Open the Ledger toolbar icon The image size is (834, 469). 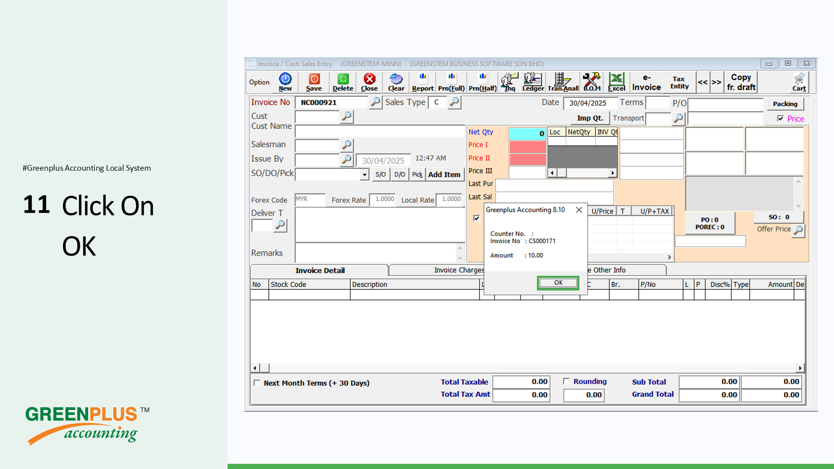[533, 82]
